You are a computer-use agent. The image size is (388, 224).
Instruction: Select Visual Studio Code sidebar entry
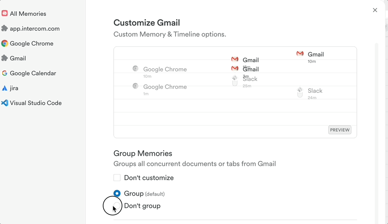[36, 103]
